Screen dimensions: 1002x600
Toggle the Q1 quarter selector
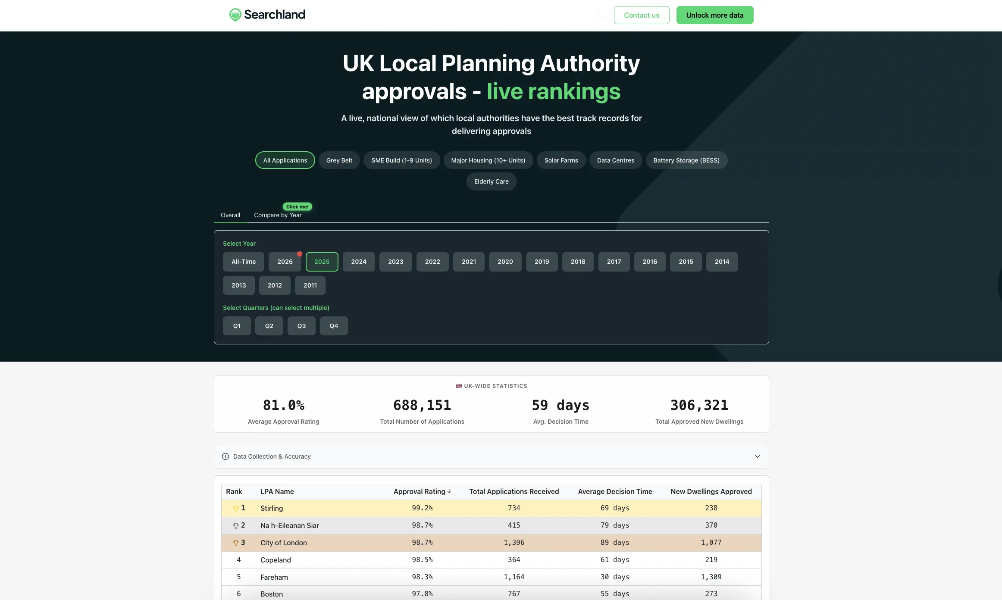pos(237,326)
